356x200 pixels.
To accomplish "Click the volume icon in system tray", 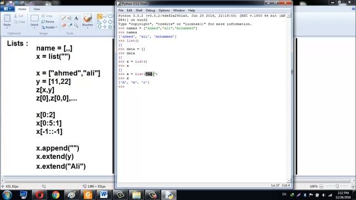I will tap(324, 195).
